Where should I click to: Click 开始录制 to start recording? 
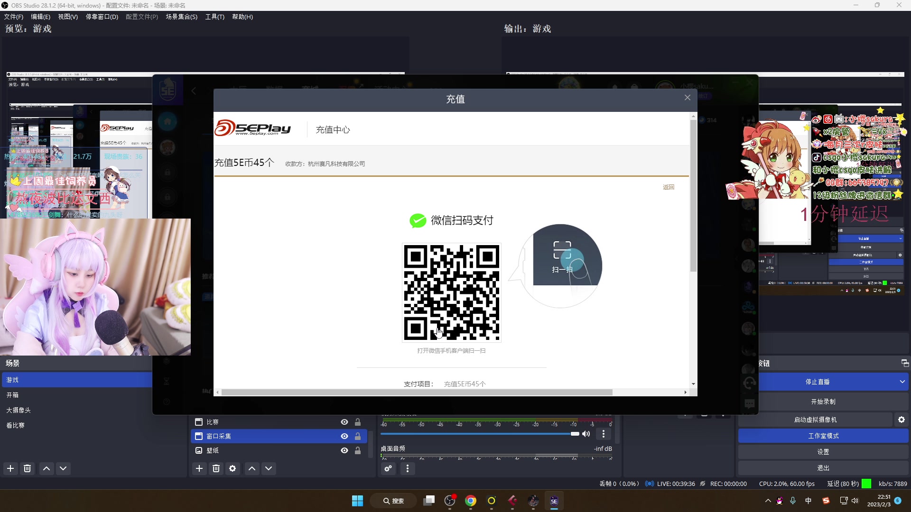tap(823, 402)
